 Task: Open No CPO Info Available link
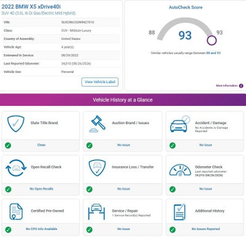click(41, 229)
